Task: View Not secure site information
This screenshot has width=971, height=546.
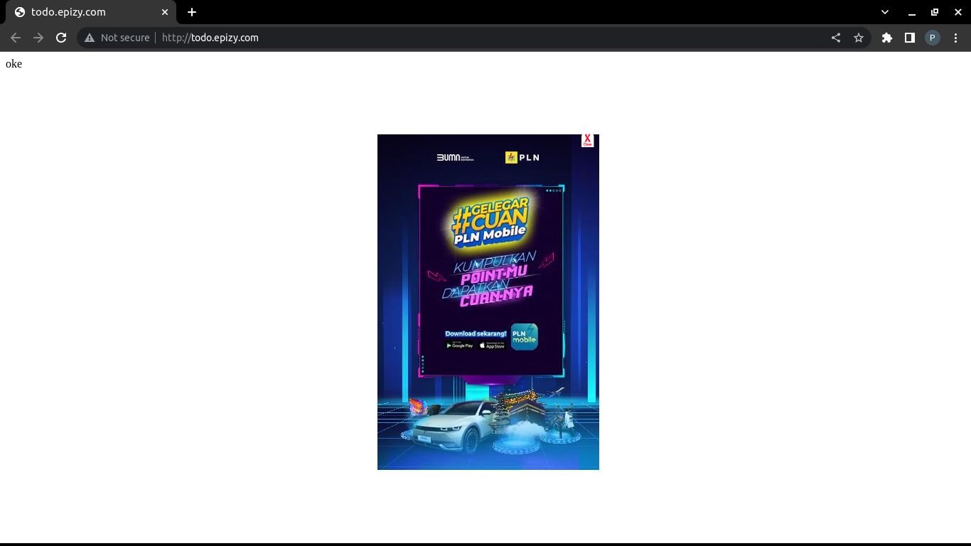Action: pyautogui.click(x=117, y=38)
